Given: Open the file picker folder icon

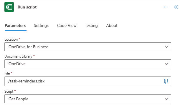Looking at the screenshot, I should pos(166,81).
